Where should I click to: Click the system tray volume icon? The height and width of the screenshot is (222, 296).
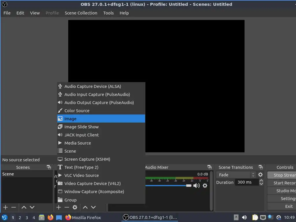coord(244,217)
